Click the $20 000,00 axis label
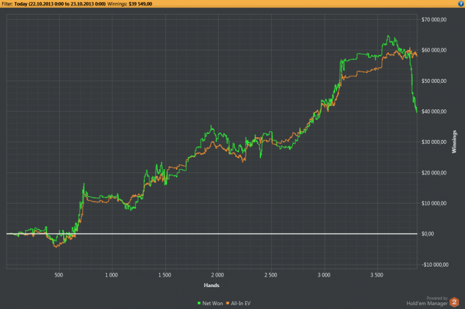Screen dimensions: 465x309 [x=434, y=172]
